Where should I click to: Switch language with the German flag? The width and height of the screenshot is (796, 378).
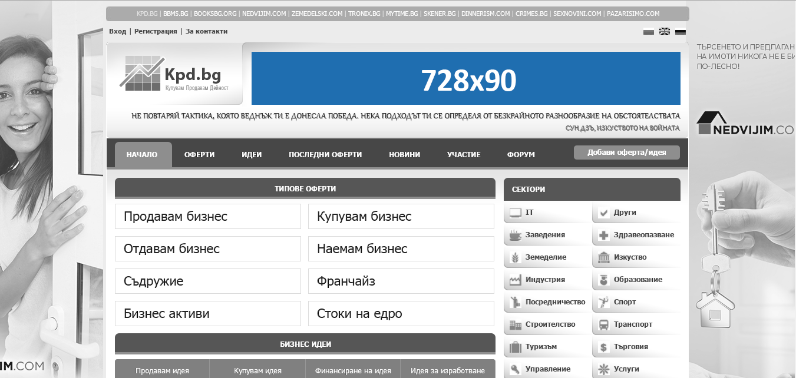pos(681,32)
